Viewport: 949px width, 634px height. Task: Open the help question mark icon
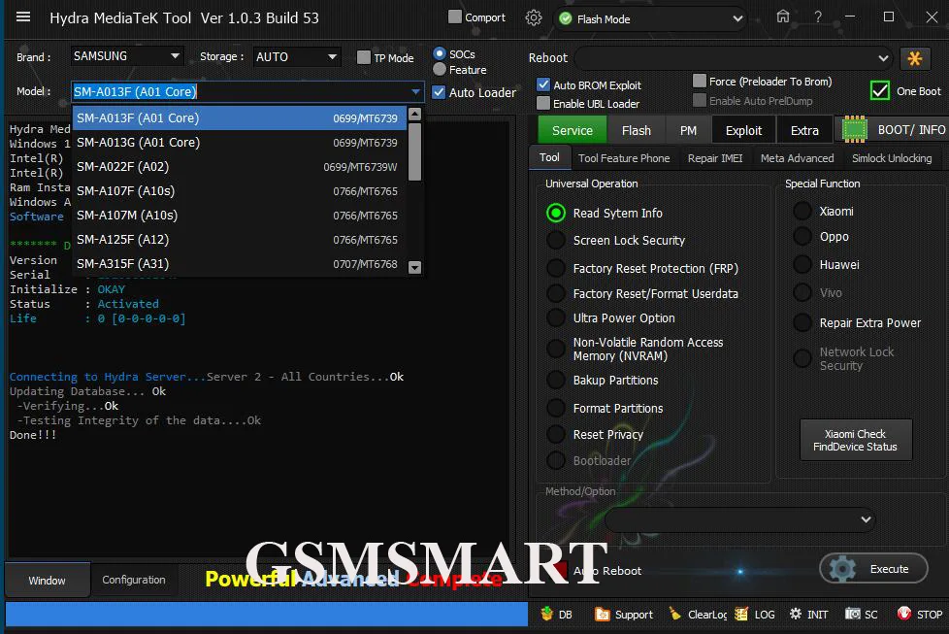coord(818,17)
